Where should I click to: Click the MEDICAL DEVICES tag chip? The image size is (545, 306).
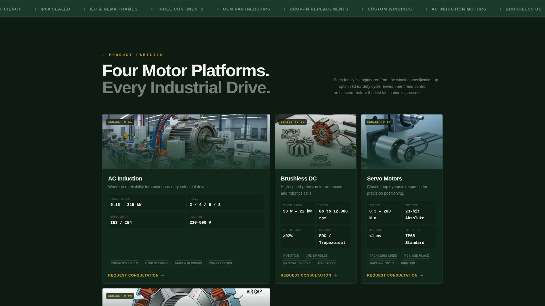(x=296, y=263)
